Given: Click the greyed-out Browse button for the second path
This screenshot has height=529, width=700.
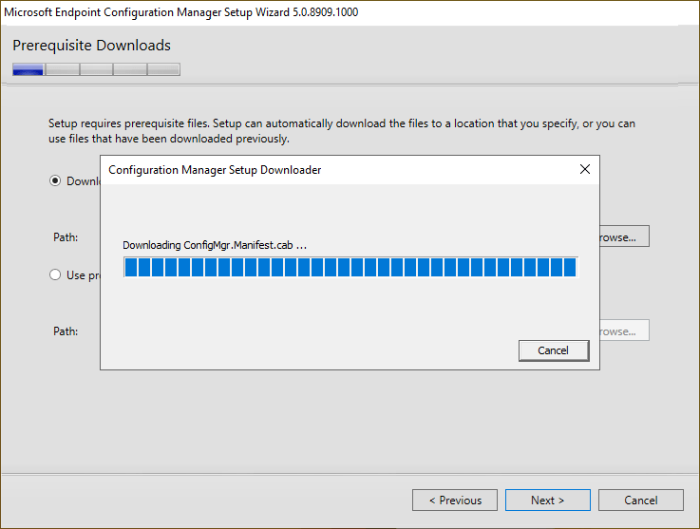Looking at the screenshot, I should tap(623, 331).
